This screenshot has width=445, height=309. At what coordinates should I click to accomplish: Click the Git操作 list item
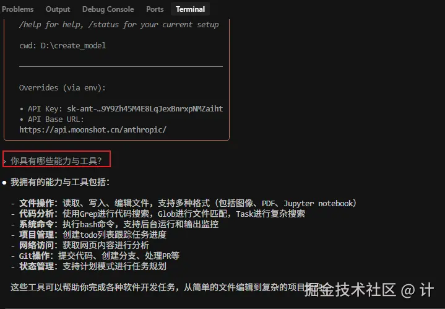(99, 256)
